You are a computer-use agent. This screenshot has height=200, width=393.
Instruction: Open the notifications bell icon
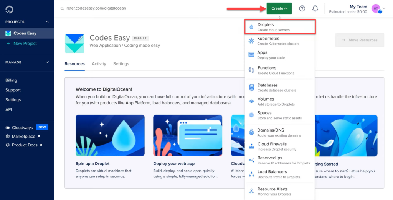(315, 8)
